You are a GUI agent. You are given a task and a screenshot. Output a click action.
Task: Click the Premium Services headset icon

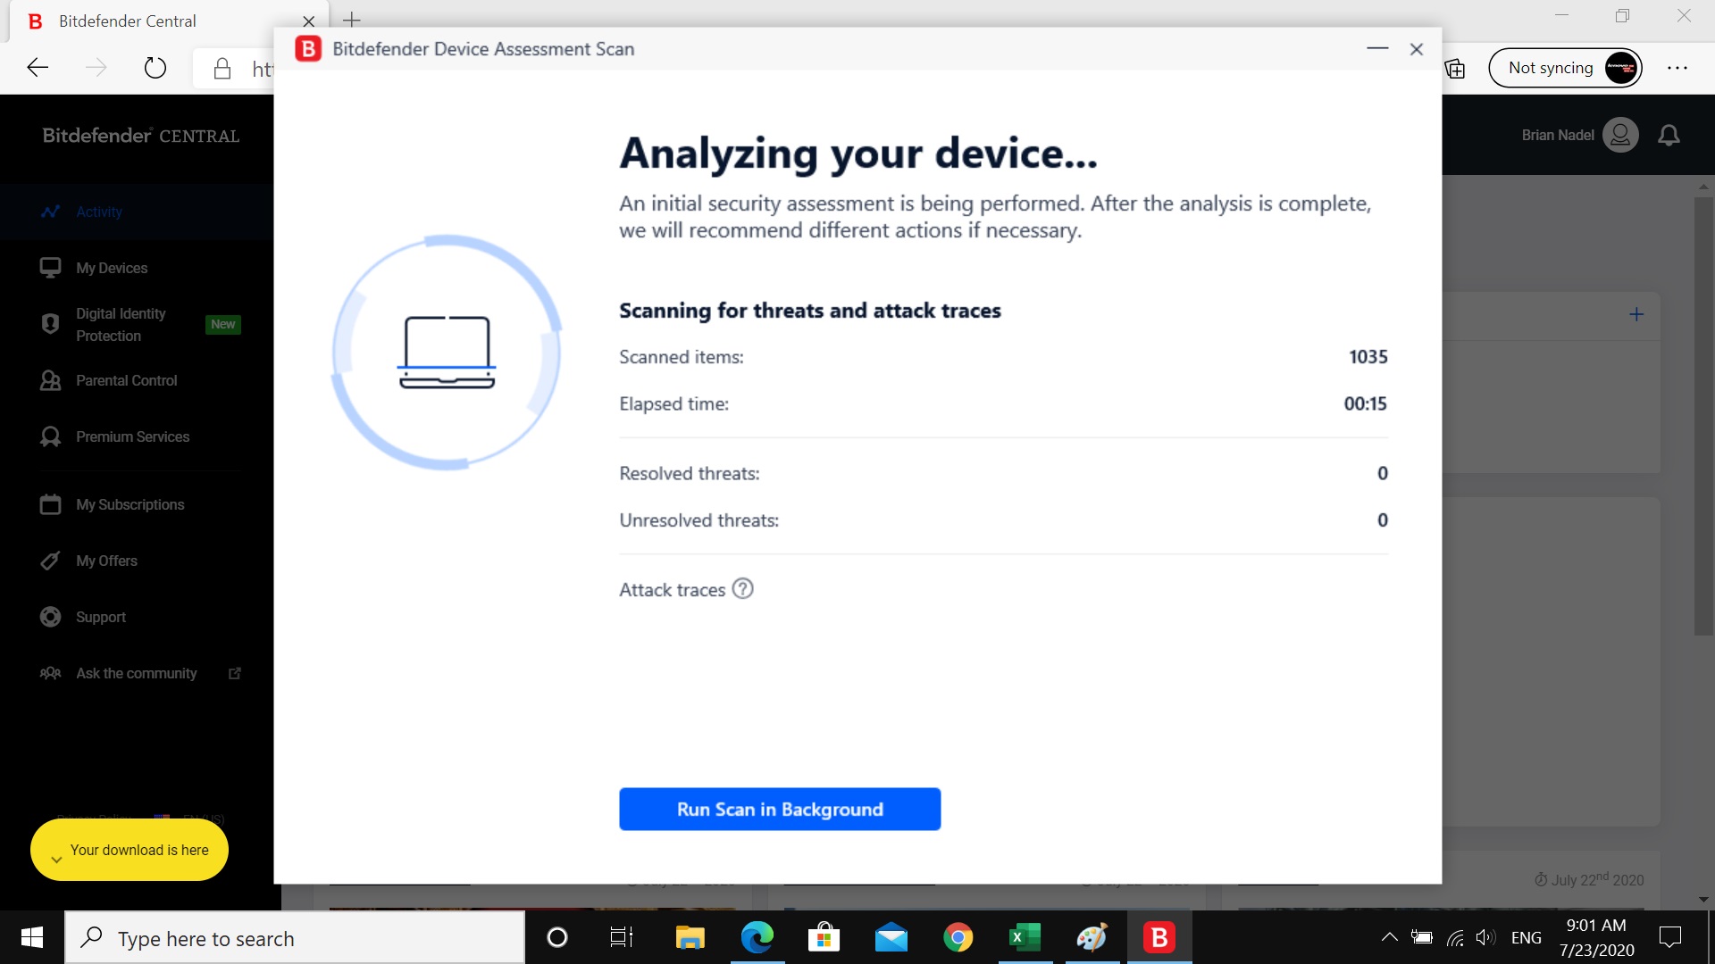[50, 436]
